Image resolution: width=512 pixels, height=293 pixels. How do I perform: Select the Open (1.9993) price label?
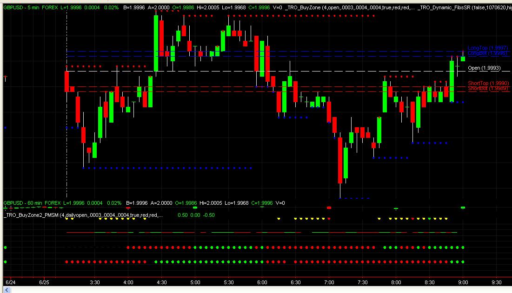[486, 68]
